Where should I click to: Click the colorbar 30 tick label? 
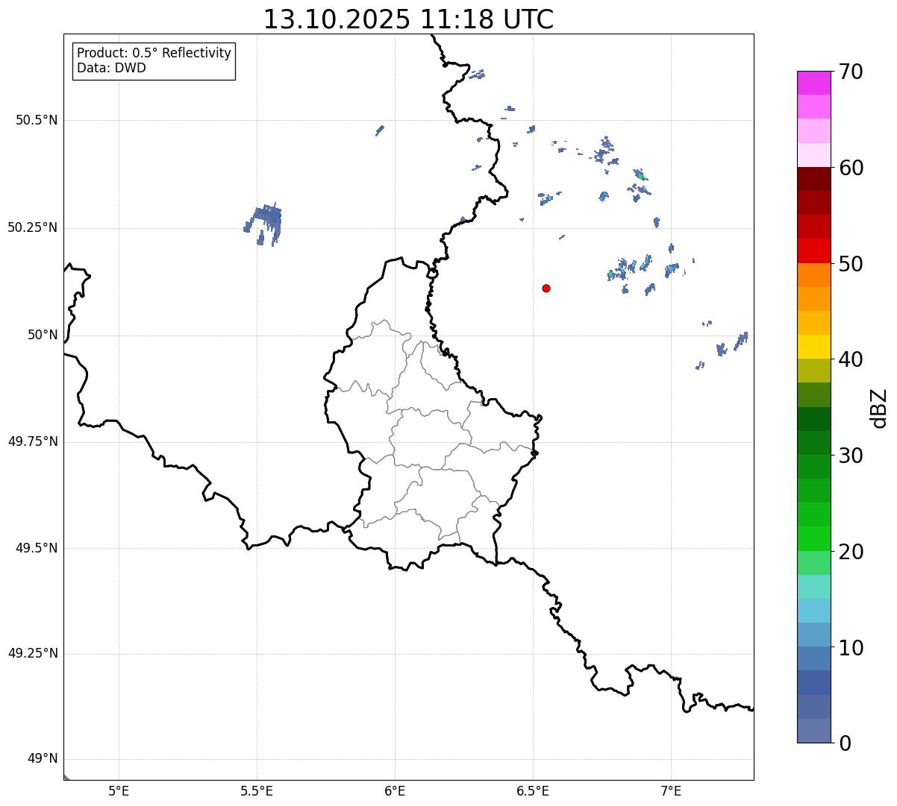coord(851,456)
